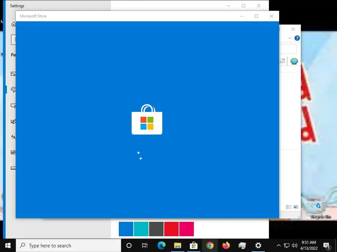Open the monitor app on taskbar
Screen dimensions: 337x252
point(242,245)
